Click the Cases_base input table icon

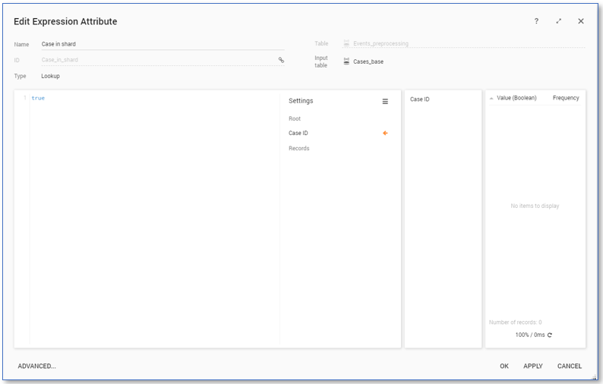click(346, 61)
